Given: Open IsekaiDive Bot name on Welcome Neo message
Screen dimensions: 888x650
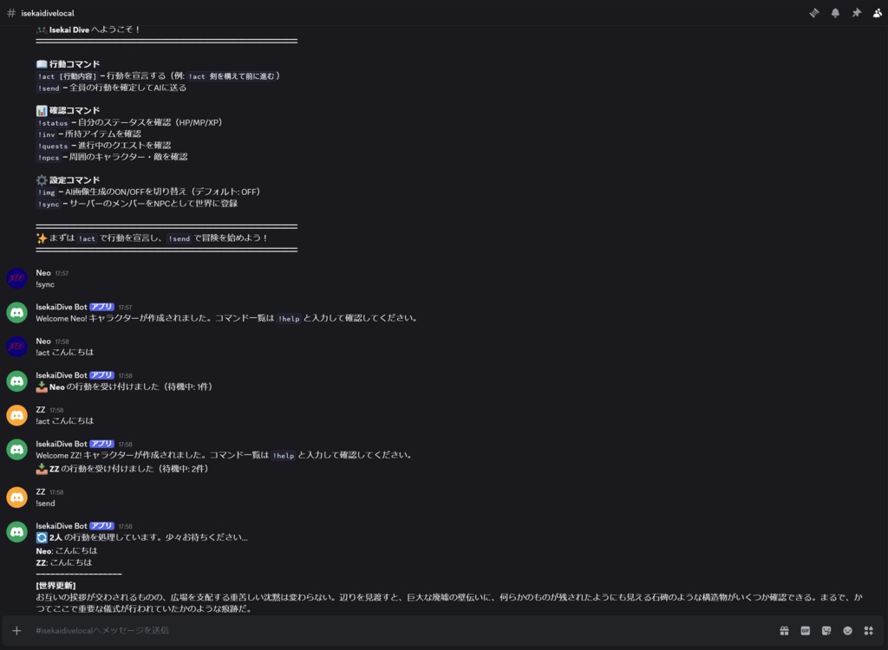Looking at the screenshot, I should click(62, 307).
